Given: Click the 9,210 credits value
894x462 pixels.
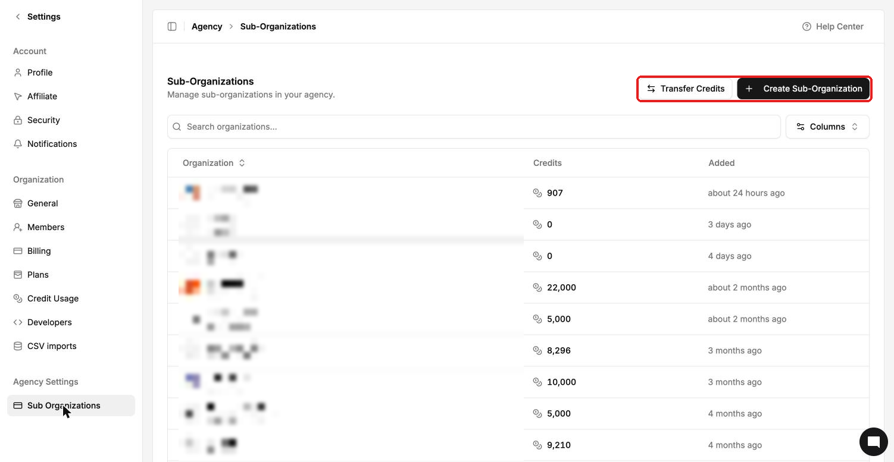Looking at the screenshot, I should click(x=559, y=445).
